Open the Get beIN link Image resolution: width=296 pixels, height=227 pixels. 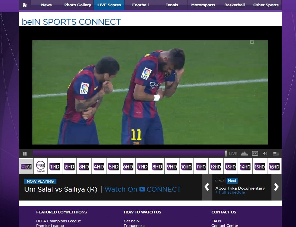(132, 221)
